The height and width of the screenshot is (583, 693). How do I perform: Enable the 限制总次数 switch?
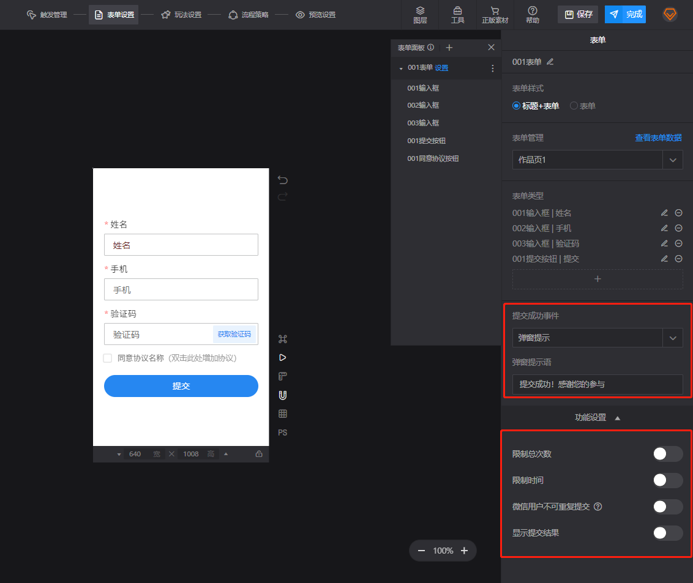(x=668, y=453)
